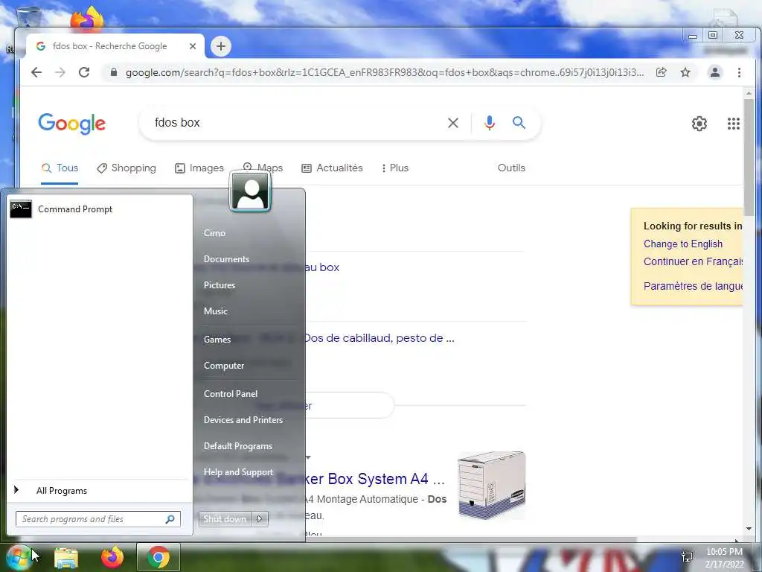Open Cimo user folder in Start menu
762x572 pixels.
tap(214, 233)
